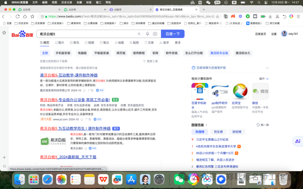Filter results by 电脑版
The height and width of the screenshot is (189, 303).
pyautogui.click(x=82, y=53)
